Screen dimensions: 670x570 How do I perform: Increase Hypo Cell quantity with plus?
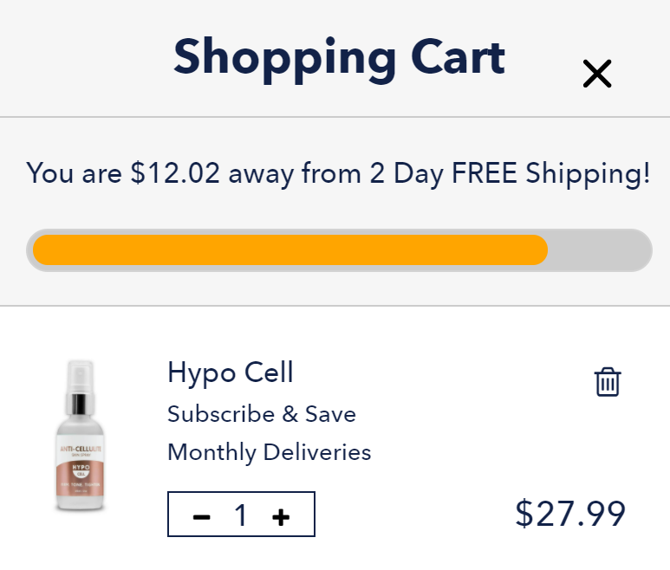pyautogui.click(x=281, y=517)
